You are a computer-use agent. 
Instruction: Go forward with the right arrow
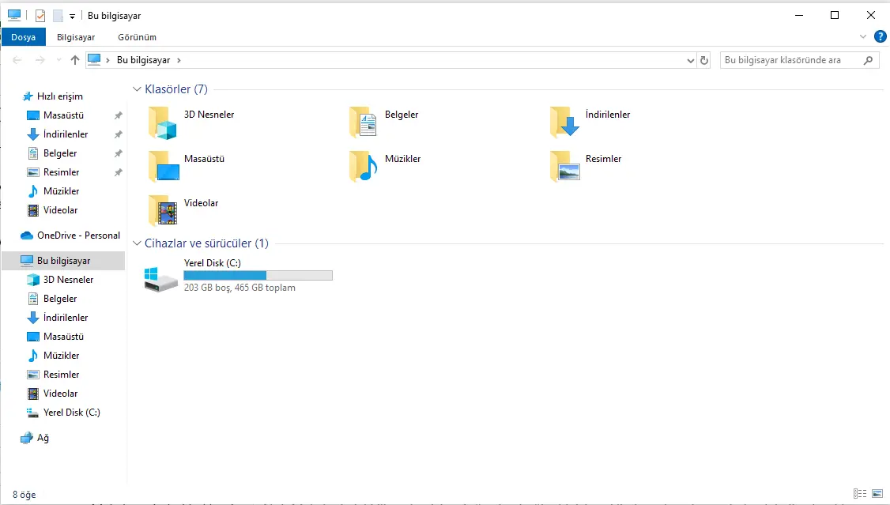click(40, 60)
